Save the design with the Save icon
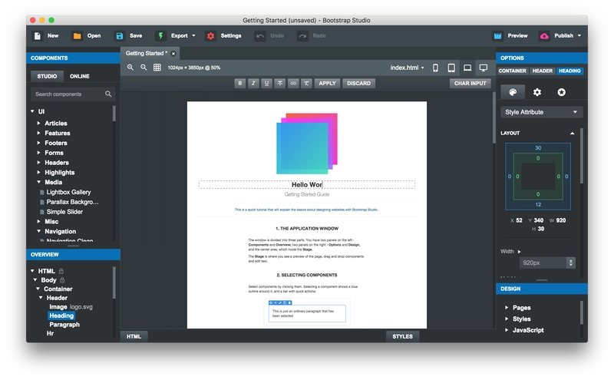 click(120, 35)
